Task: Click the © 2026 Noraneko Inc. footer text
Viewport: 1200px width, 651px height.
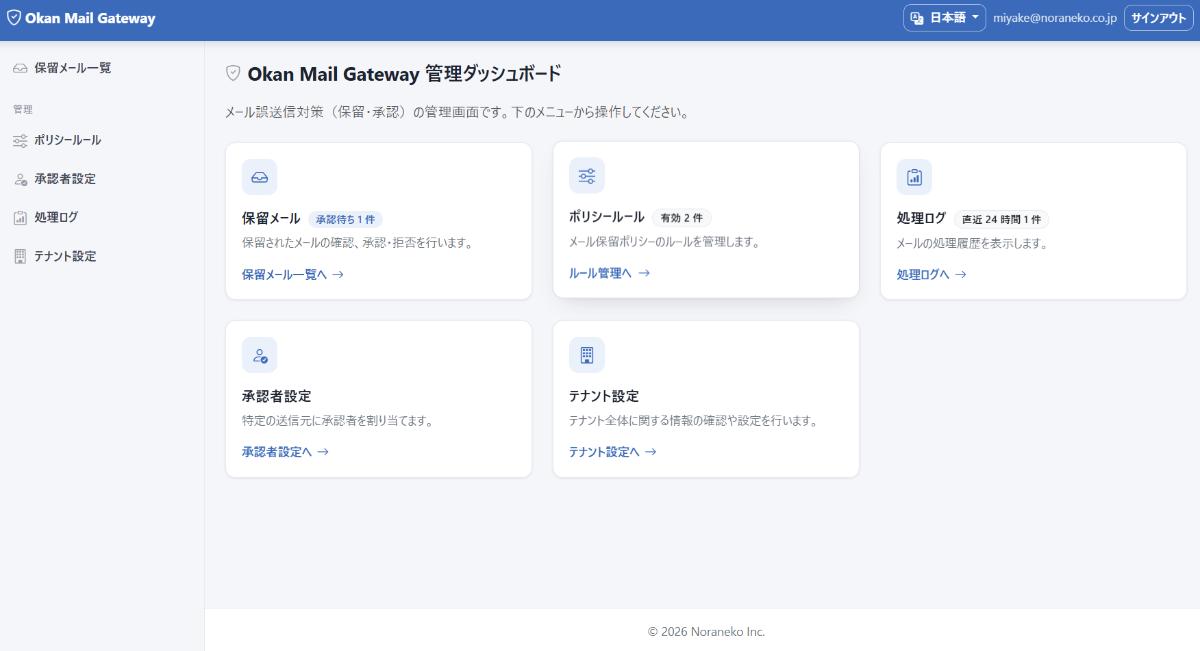Action: click(x=706, y=632)
